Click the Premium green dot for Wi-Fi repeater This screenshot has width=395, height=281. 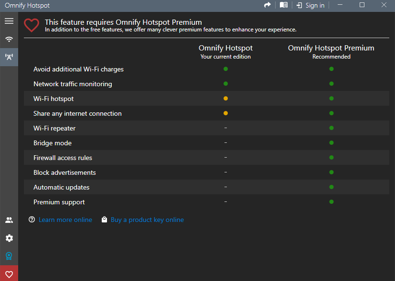click(x=331, y=128)
